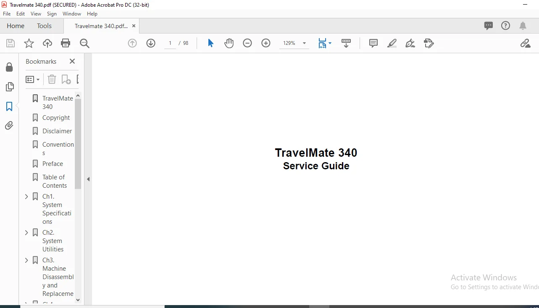Screen dimensions: 539x308
Task: Open Ch1. System Specifications bookmark text
Action: click(x=57, y=209)
